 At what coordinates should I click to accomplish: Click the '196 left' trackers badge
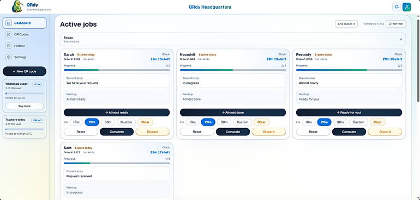pyautogui.click(x=37, y=120)
